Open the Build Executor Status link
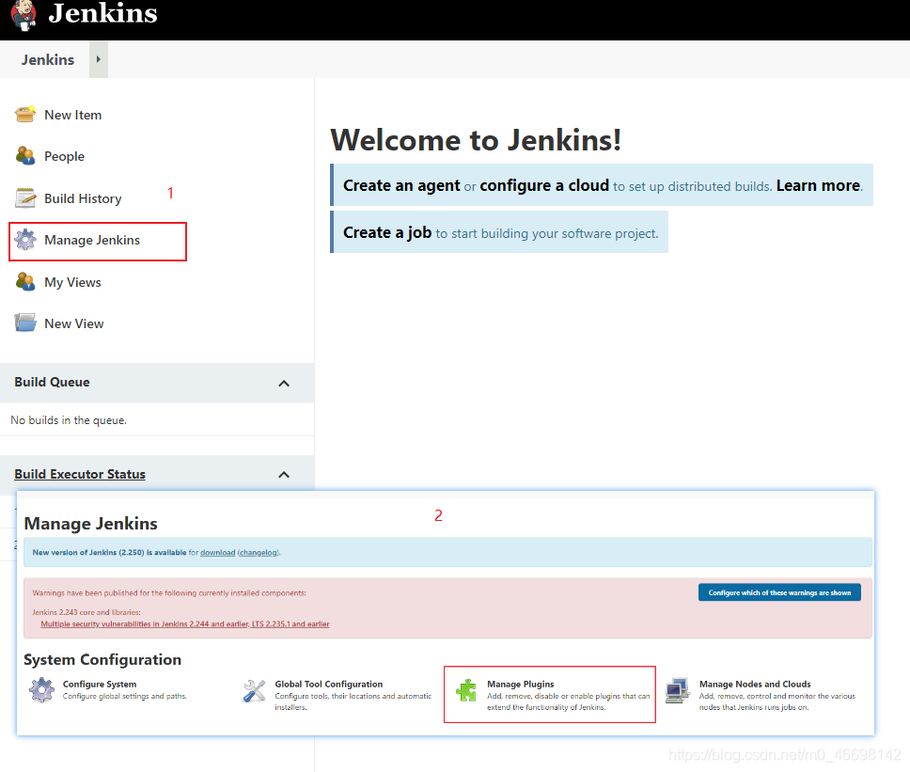 [x=80, y=474]
